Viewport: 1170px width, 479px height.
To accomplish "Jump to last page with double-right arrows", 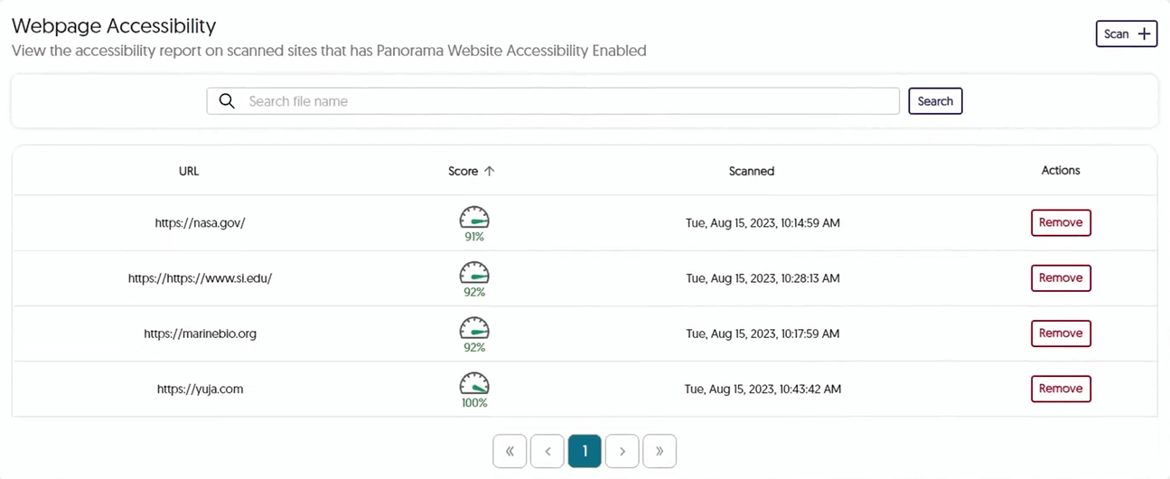I will pyautogui.click(x=660, y=451).
